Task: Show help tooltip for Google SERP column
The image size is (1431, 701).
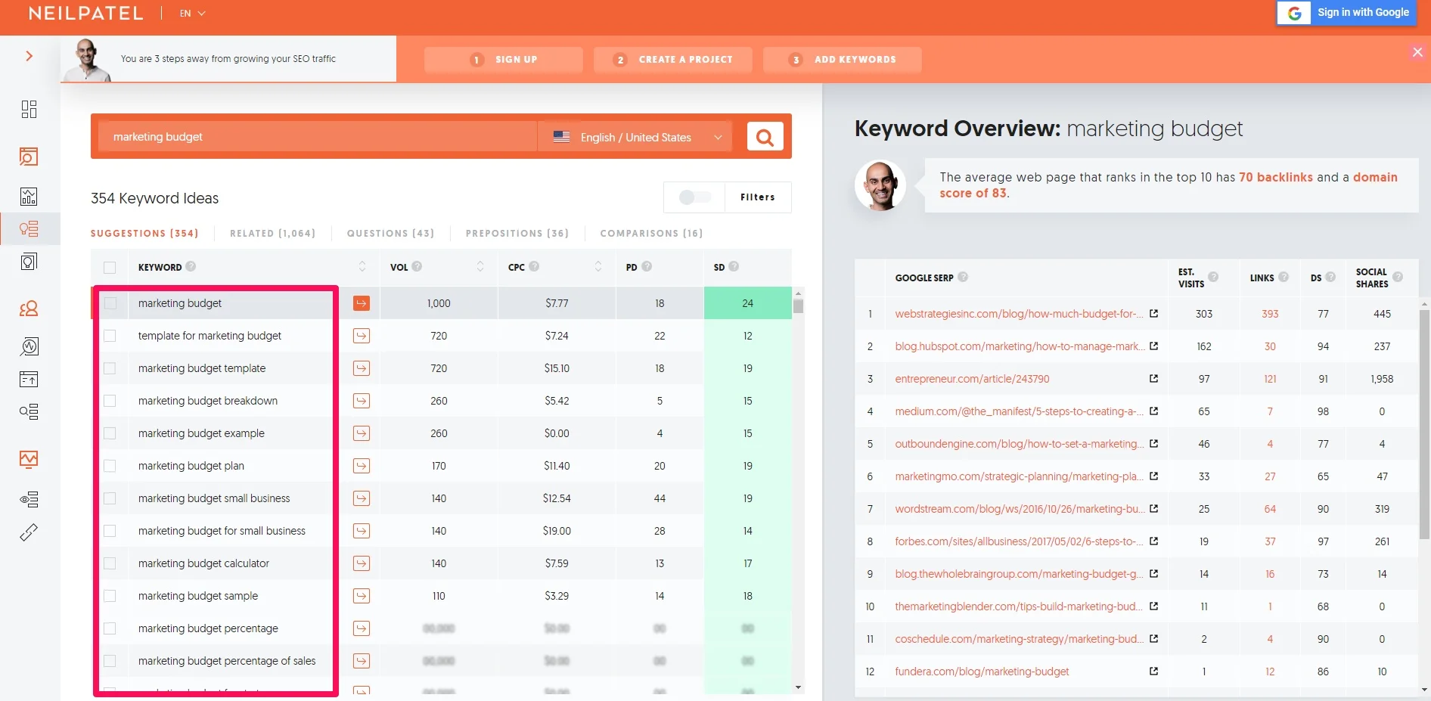Action: click(963, 277)
